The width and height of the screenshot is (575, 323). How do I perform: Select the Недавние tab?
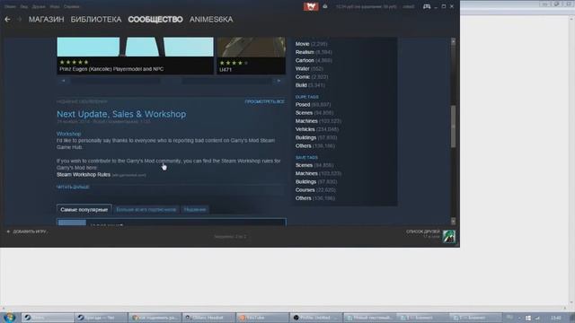[195, 209]
